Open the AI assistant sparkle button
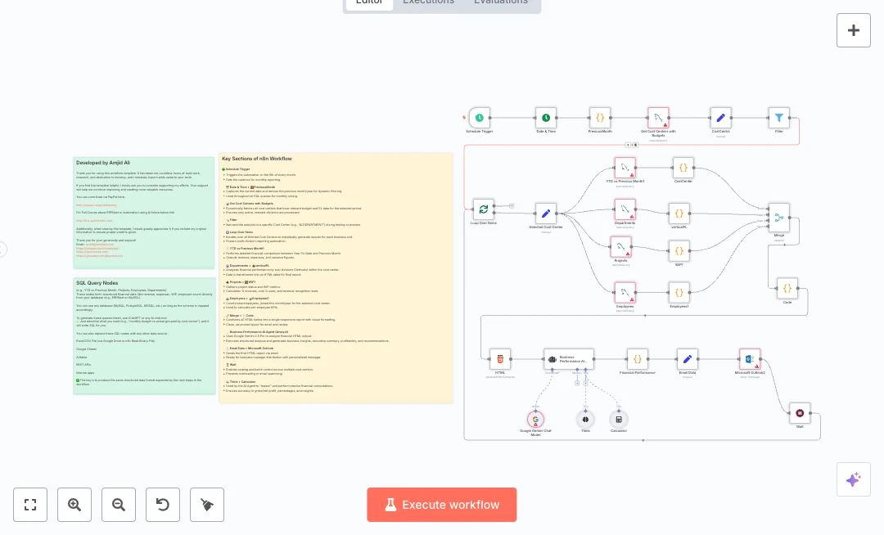This screenshot has height=535, width=884. coord(853,479)
